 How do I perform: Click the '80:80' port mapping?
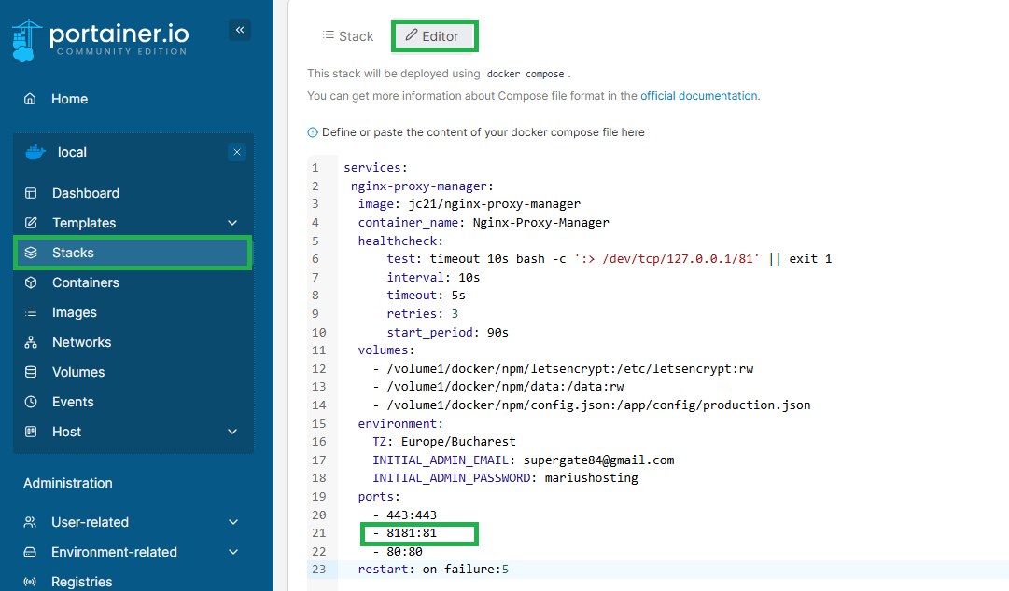(x=404, y=552)
